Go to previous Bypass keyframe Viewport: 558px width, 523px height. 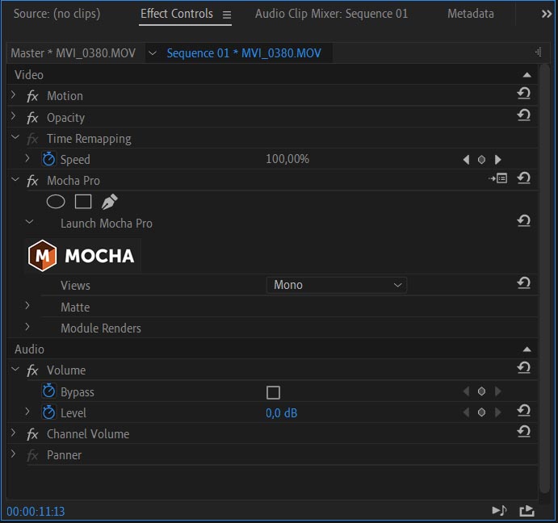466,391
